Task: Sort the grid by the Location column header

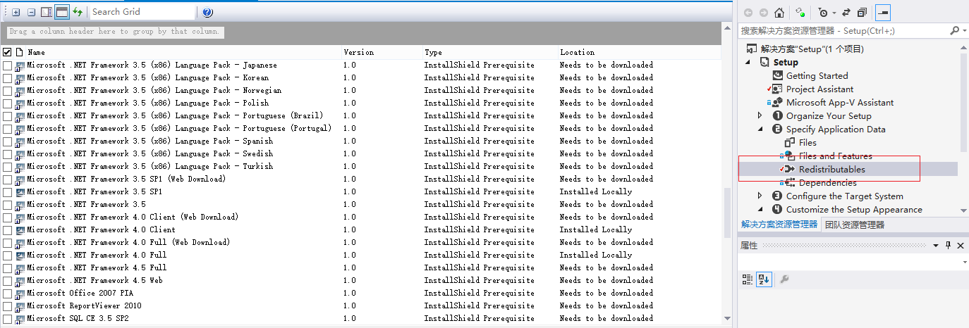Action: 577,52
